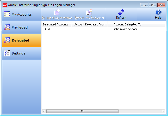The width and height of the screenshot is (168, 116).
Task: Minimize the Logon Manager window
Action: pos(144,5)
